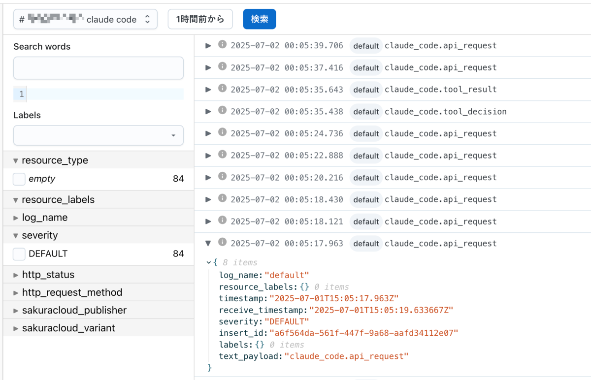591x380 pixels.
Task: Expand the 00:05:18.121 log entry
Action: click(x=208, y=222)
